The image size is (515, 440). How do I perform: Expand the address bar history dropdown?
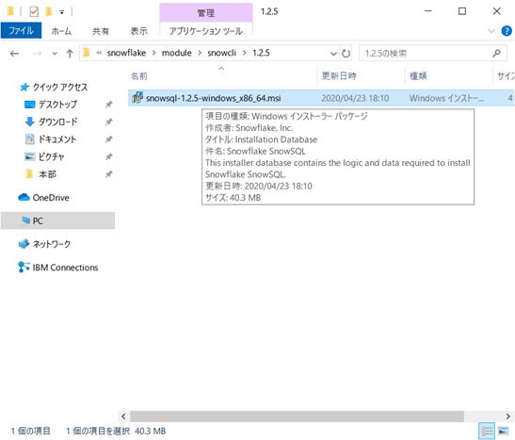[x=333, y=54]
